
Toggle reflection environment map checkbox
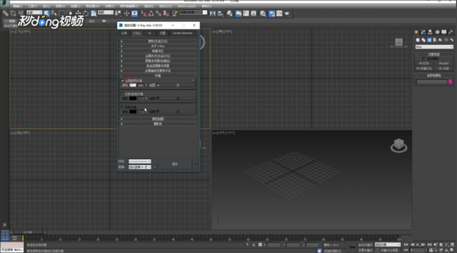coord(158,98)
